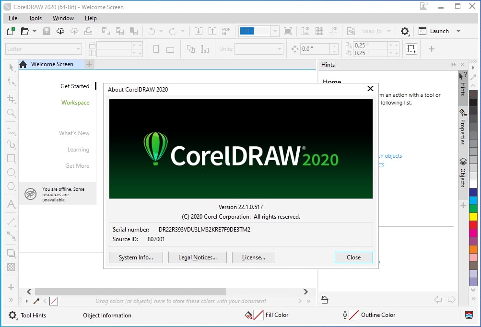
Task: Collapse the Hints docker with double arrows
Action: click(453, 64)
